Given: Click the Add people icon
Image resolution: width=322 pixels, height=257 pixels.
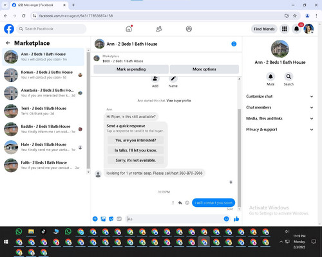Looking at the screenshot, I should tap(155, 78).
